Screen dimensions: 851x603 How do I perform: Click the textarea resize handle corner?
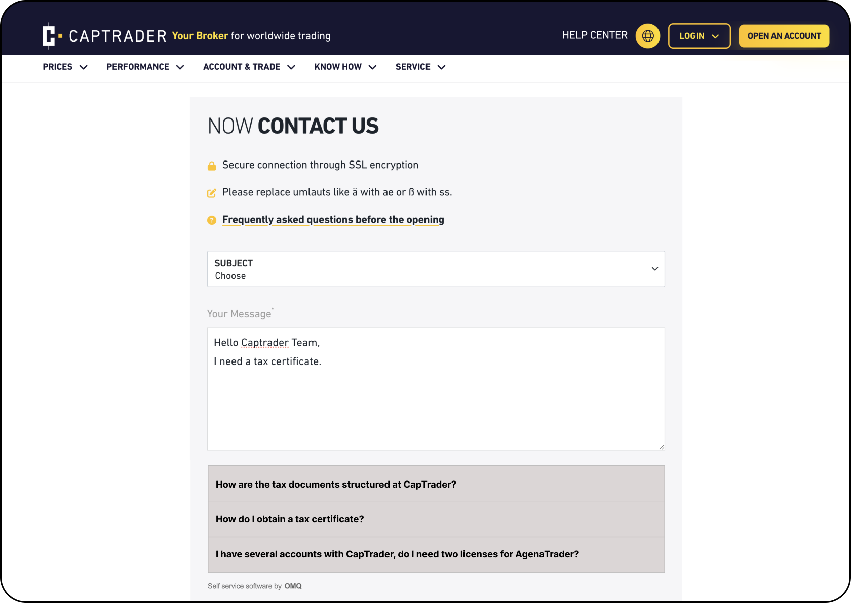pyautogui.click(x=662, y=447)
